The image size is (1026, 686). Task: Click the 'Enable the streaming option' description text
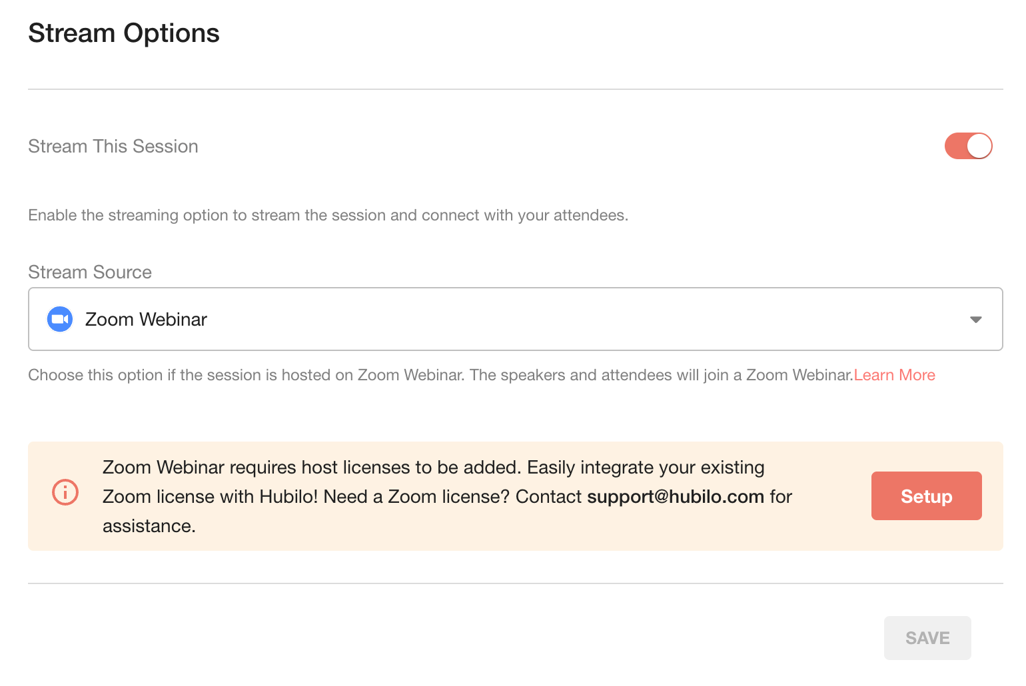click(328, 216)
